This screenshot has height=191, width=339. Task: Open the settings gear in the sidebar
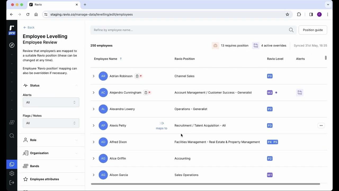(12, 173)
